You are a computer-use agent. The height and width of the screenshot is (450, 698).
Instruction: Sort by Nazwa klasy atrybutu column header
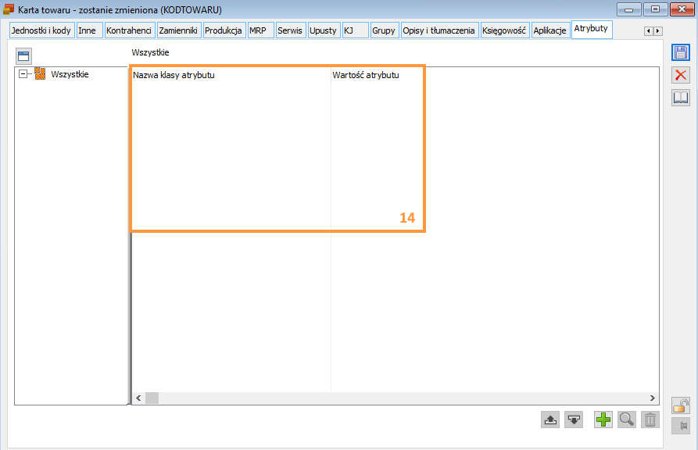point(174,75)
